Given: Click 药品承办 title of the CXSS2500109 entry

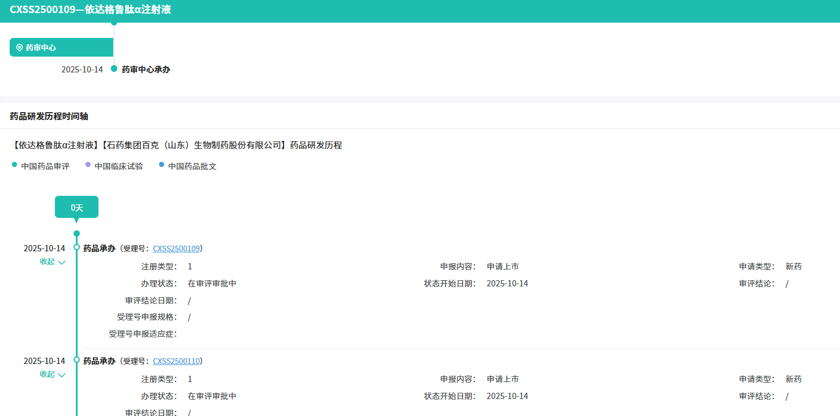Looking at the screenshot, I should tap(99, 248).
